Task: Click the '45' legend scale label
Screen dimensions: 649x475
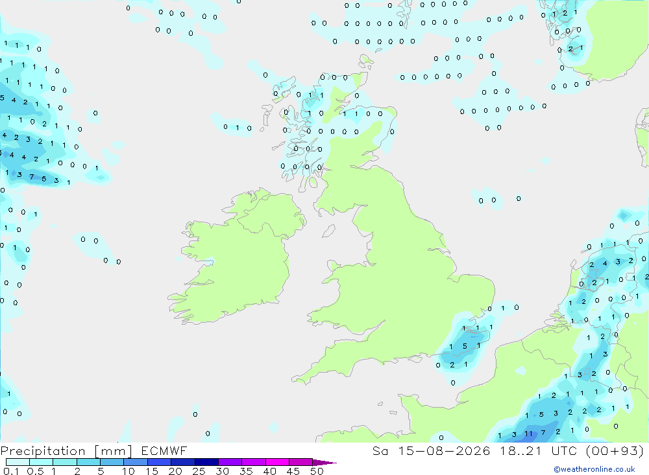Action: pyautogui.click(x=293, y=471)
